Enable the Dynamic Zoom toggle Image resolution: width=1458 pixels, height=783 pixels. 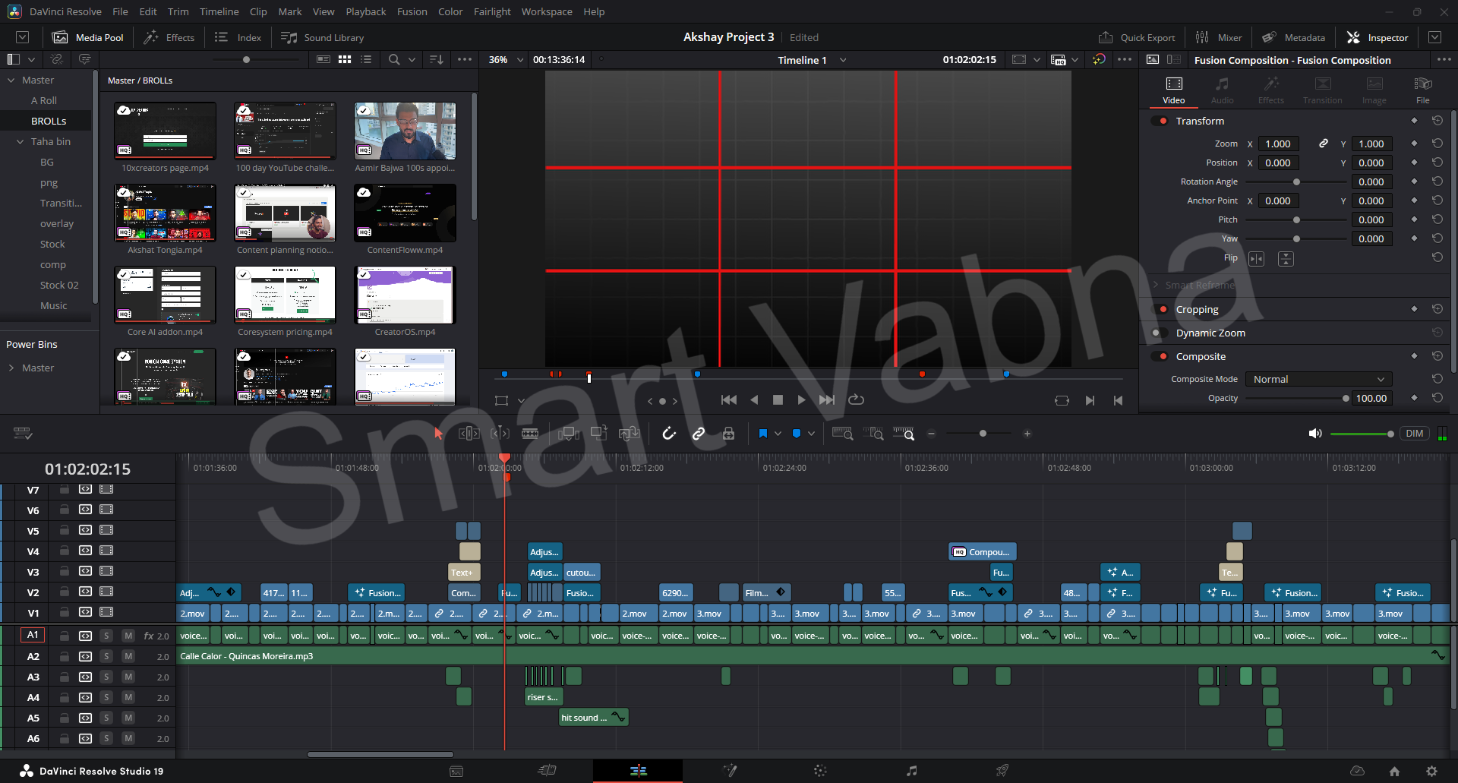point(1160,333)
